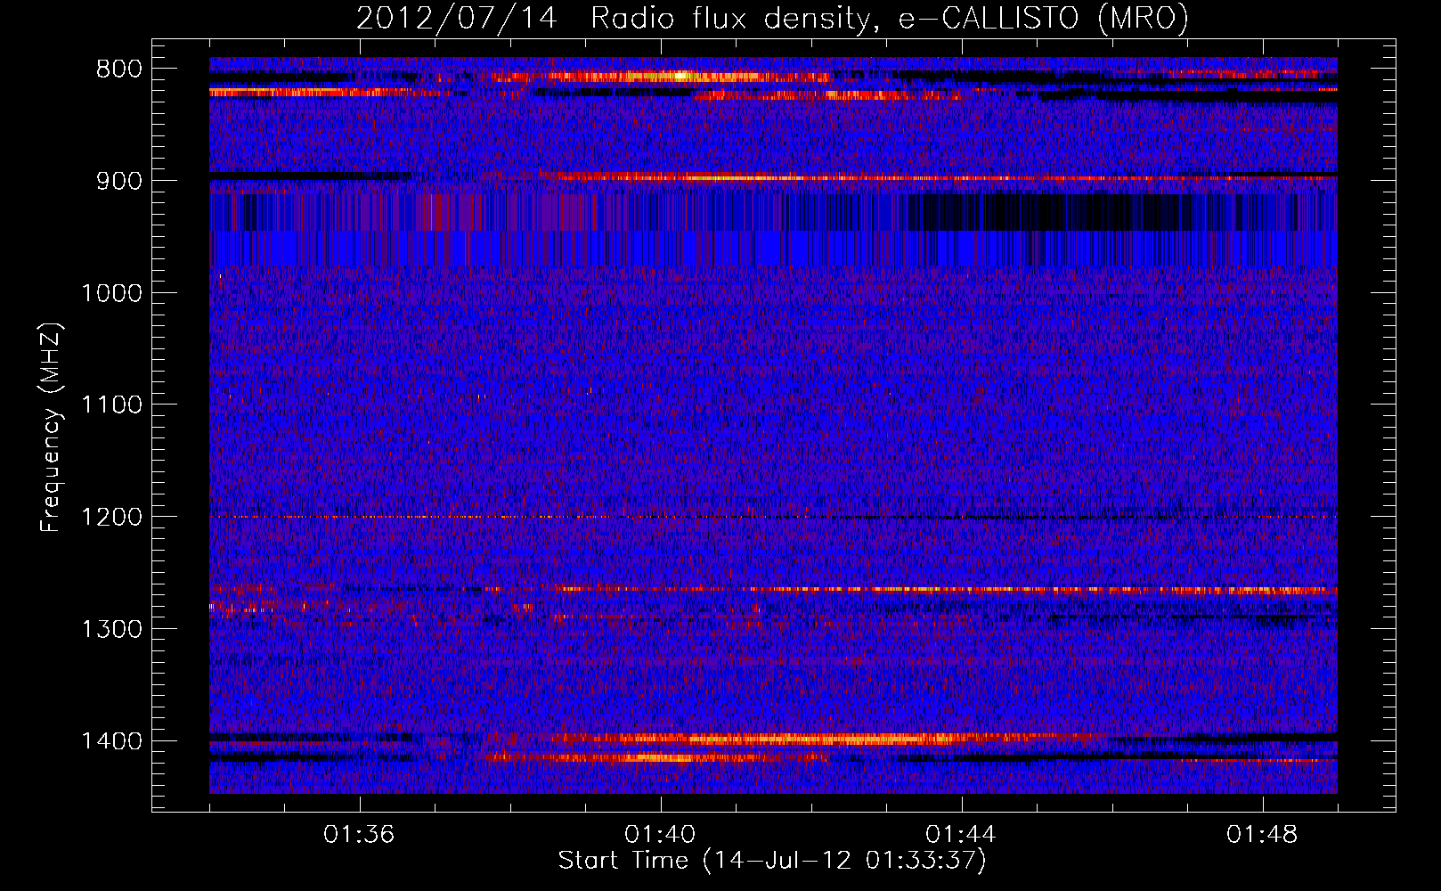Screen dimensions: 1441x891
Task: Click the 01:44 time tick label
Action: click(x=961, y=835)
